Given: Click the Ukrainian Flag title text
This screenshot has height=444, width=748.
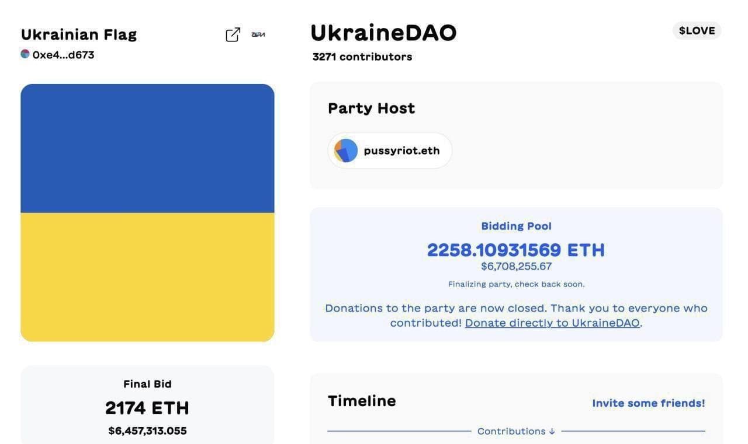Looking at the screenshot, I should coord(79,34).
